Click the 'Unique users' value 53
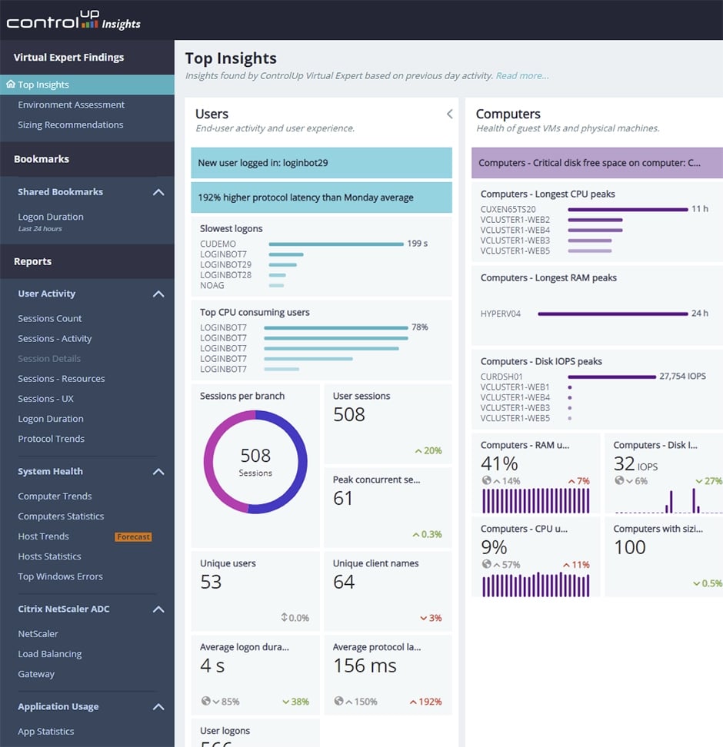The height and width of the screenshot is (747, 723). 211,583
